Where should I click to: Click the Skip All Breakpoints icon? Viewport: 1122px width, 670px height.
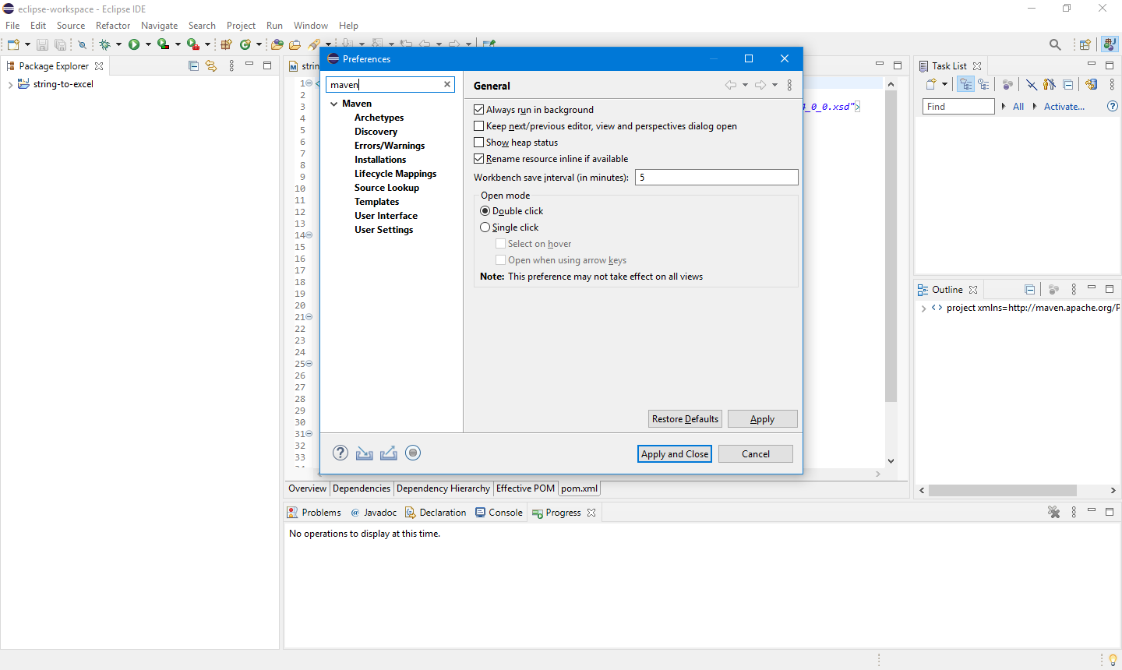(82, 44)
